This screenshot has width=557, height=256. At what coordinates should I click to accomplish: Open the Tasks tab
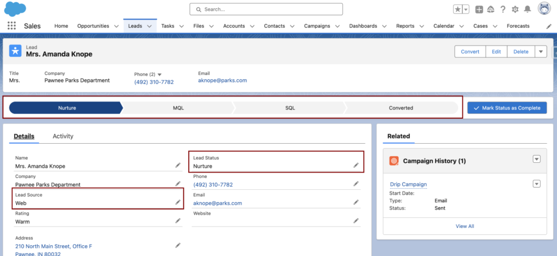168,26
